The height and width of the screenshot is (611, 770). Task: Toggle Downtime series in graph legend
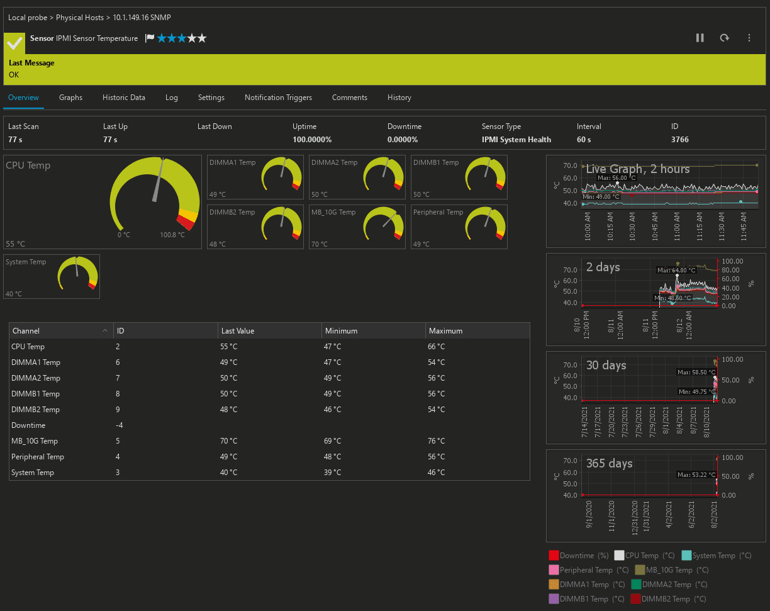tap(554, 556)
